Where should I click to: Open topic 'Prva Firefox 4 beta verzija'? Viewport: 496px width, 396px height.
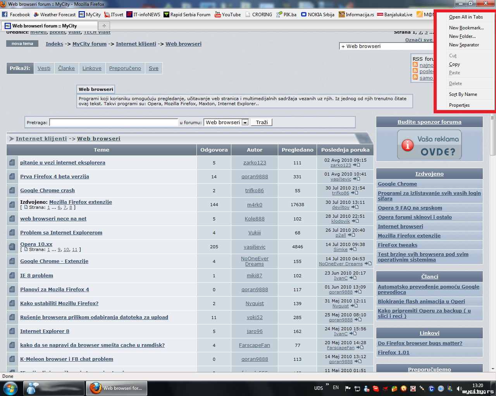pos(55,176)
